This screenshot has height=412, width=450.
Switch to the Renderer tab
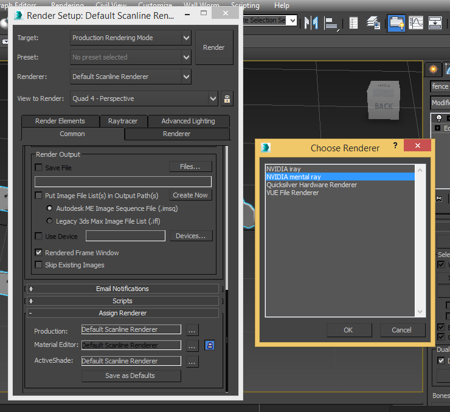click(x=177, y=134)
